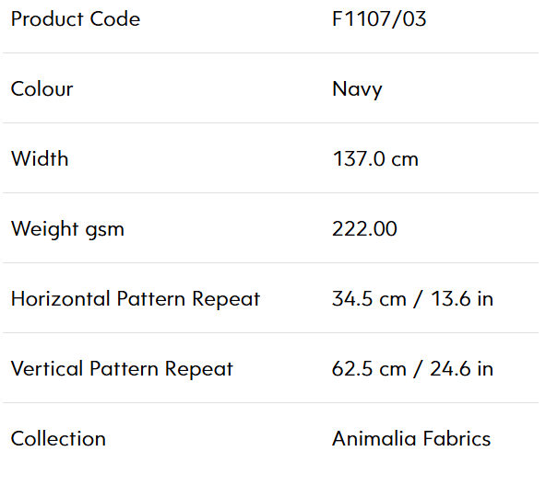Click the Colour label
This screenshot has width=546, height=486.
42,88
